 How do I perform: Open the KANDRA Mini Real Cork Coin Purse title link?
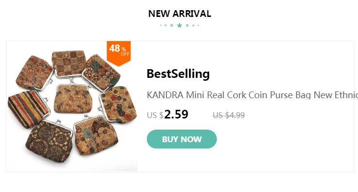pos(252,95)
